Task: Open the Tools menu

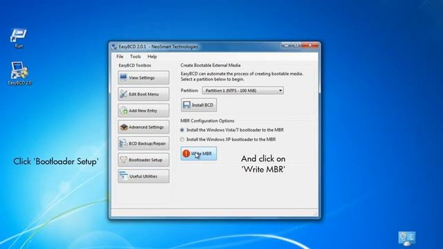Action: click(x=136, y=57)
